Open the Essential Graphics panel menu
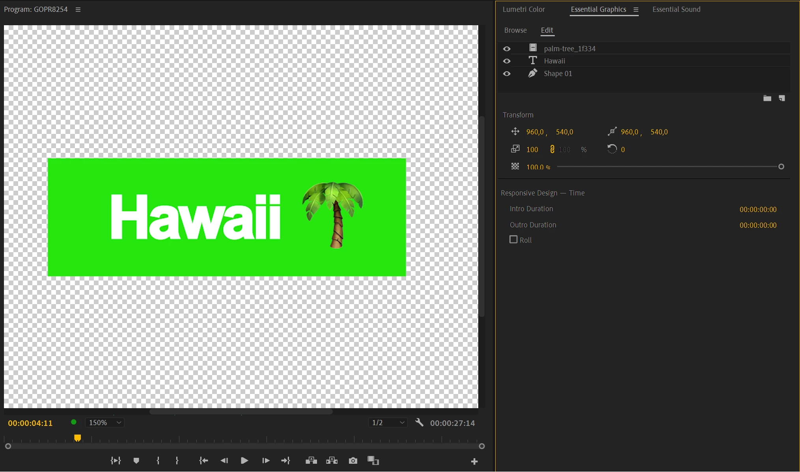Viewport: 800px width, 472px height. tap(636, 9)
